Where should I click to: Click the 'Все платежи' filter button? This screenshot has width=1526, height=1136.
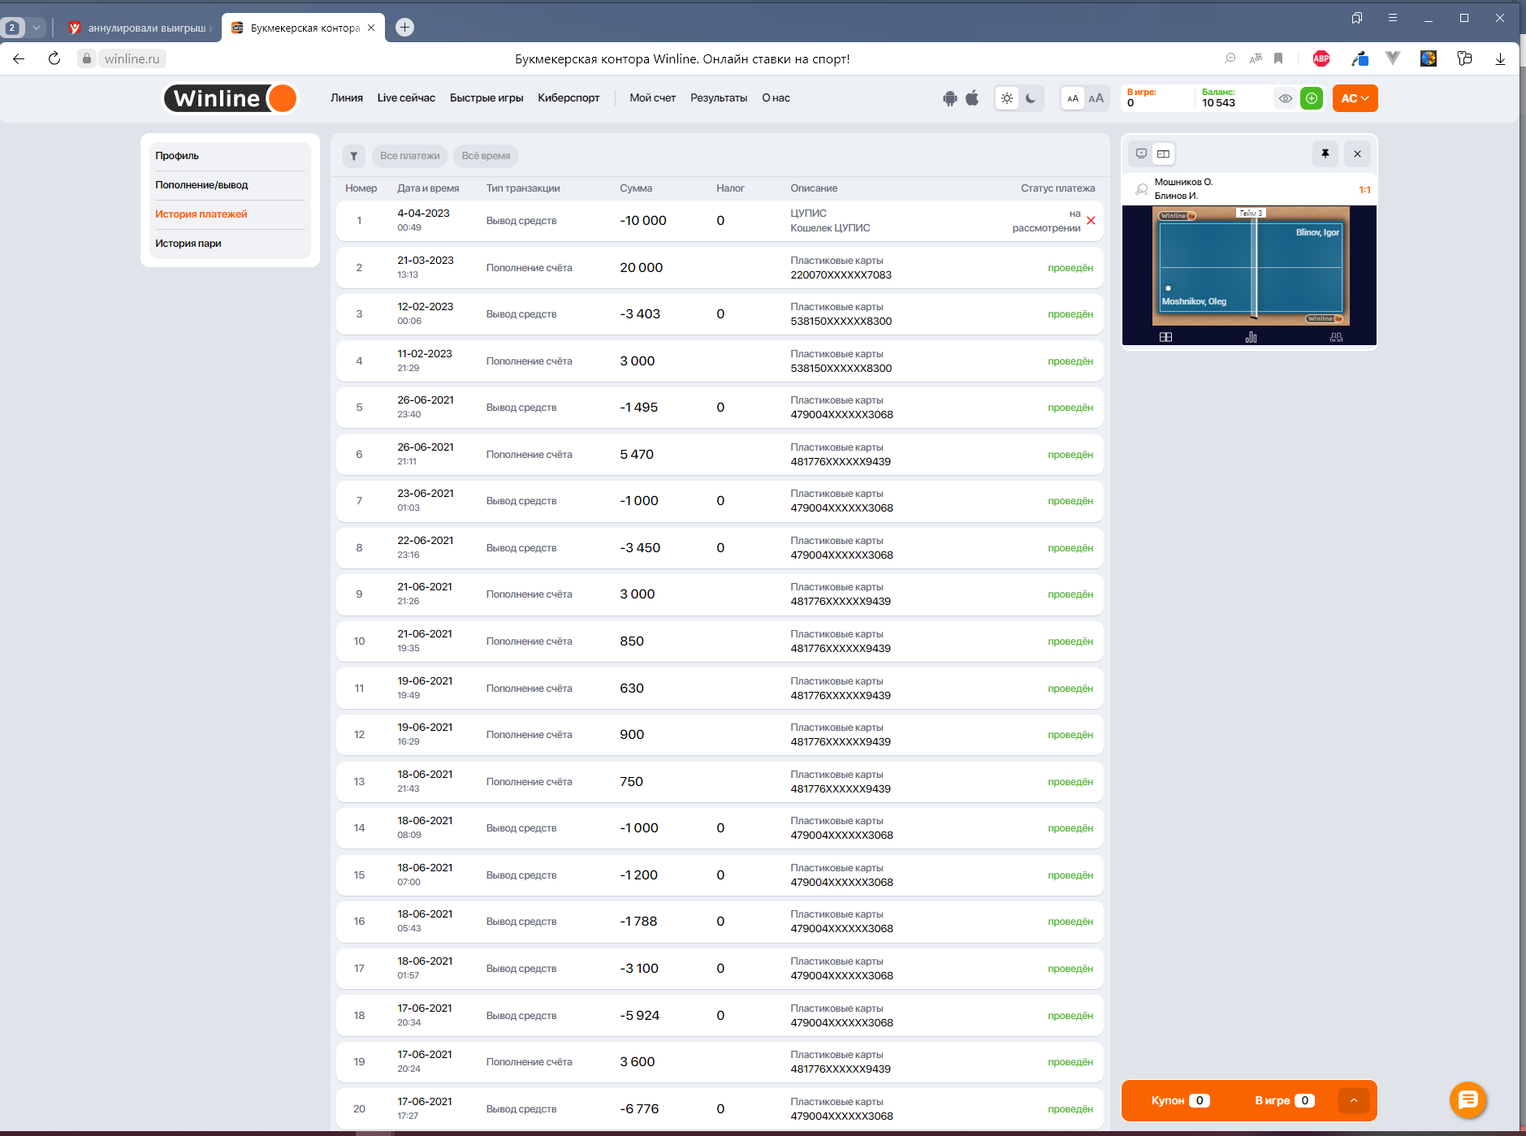point(409,156)
